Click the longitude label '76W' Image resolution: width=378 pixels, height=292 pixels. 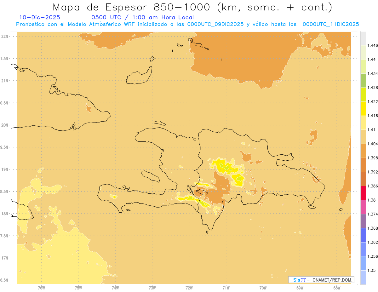(x=41, y=288)
